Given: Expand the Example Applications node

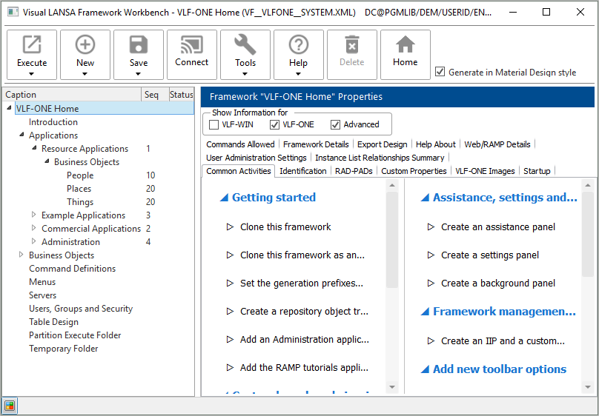Looking at the screenshot, I should tap(33, 215).
